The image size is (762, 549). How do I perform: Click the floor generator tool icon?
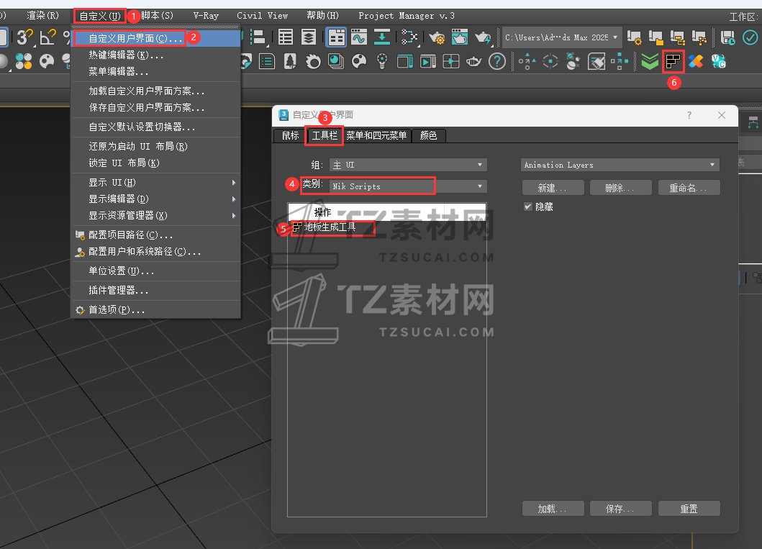click(x=673, y=62)
